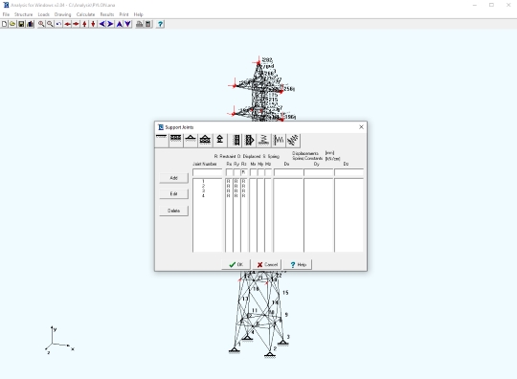Click the printer icon in toolbar
Image resolution: width=517 pixels, height=379 pixels.
click(x=140, y=24)
